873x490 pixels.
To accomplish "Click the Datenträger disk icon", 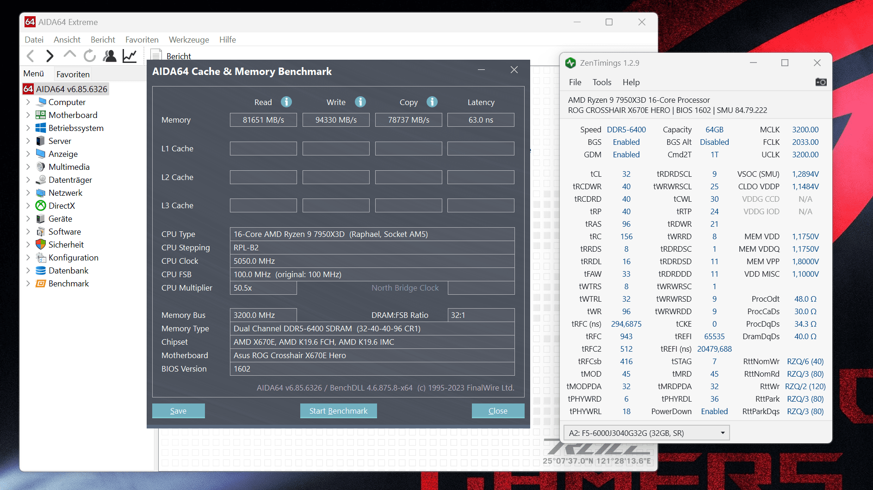I will [x=41, y=180].
